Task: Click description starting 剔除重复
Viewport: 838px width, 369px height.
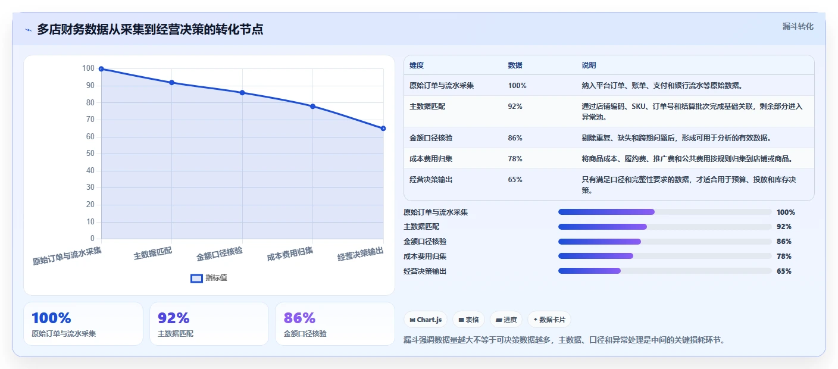Action: click(x=676, y=138)
